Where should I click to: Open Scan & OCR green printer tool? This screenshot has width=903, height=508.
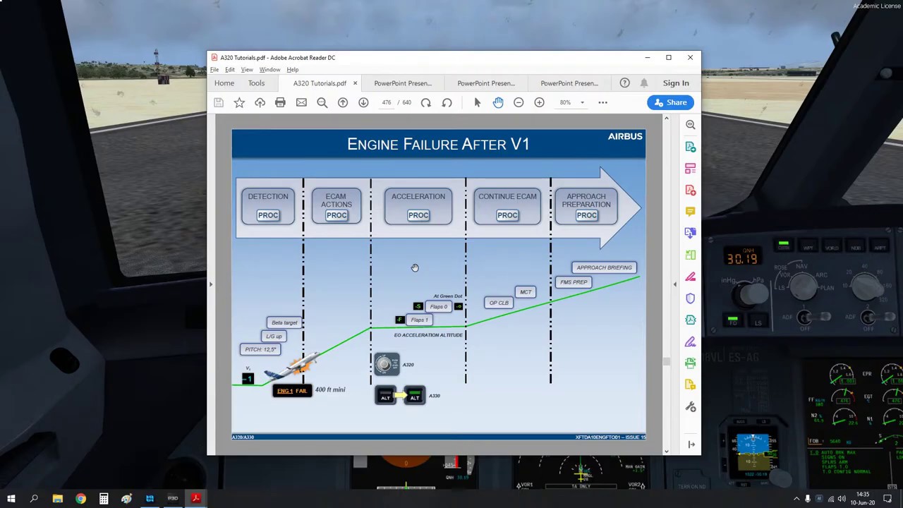tap(691, 363)
